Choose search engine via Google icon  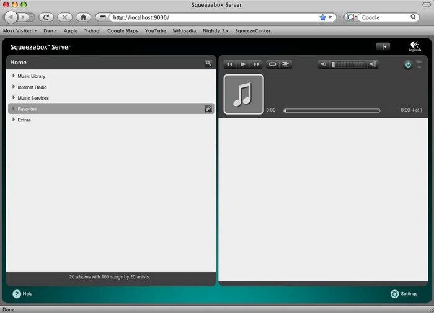(352, 17)
